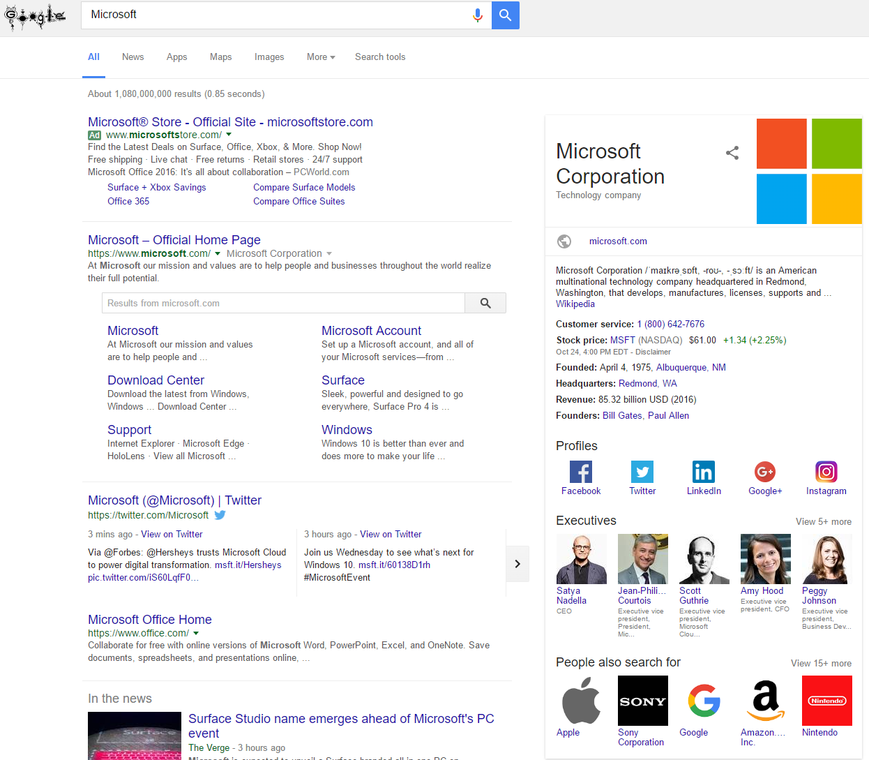Open Microsoft's Twitter profile icon
The width and height of the screenshot is (869, 760).
pyautogui.click(x=642, y=472)
